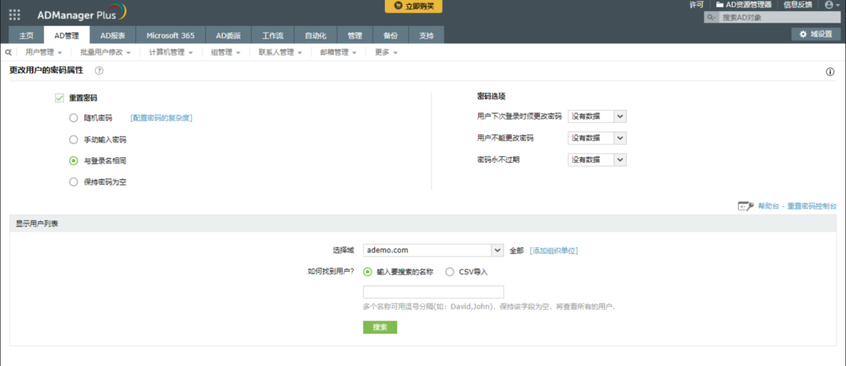The height and width of the screenshot is (366, 846).
Task: Expand the 邮箱管理 submenu
Action: click(338, 52)
